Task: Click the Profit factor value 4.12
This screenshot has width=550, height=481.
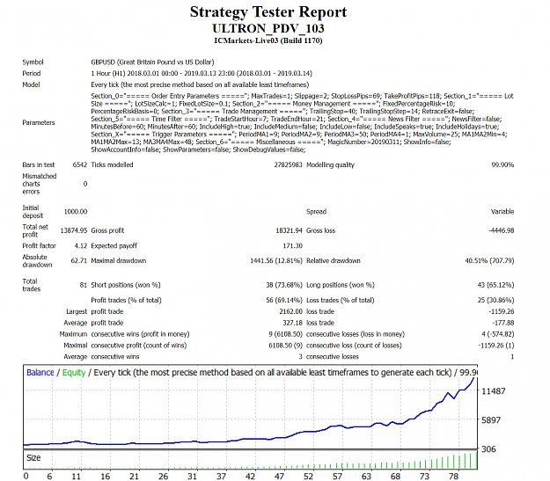Action: point(81,245)
